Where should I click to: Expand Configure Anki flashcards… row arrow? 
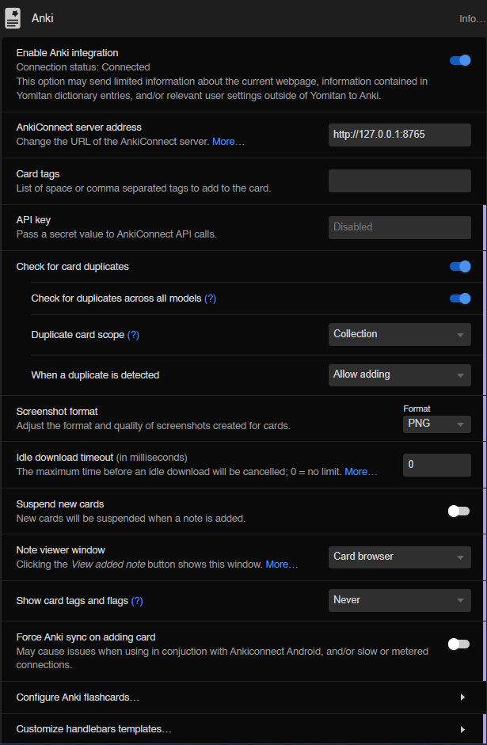click(x=462, y=697)
